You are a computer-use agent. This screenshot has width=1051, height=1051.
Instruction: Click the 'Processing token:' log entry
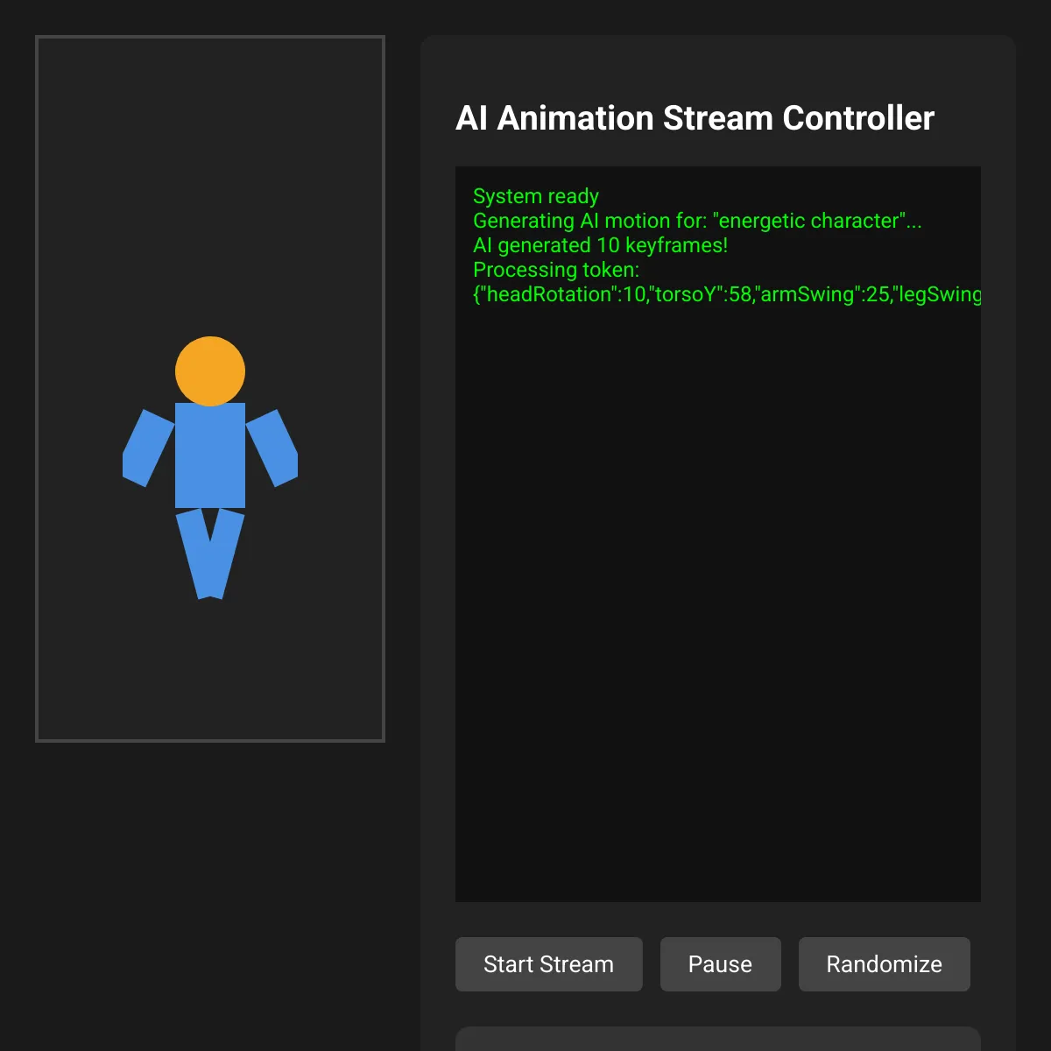point(557,270)
